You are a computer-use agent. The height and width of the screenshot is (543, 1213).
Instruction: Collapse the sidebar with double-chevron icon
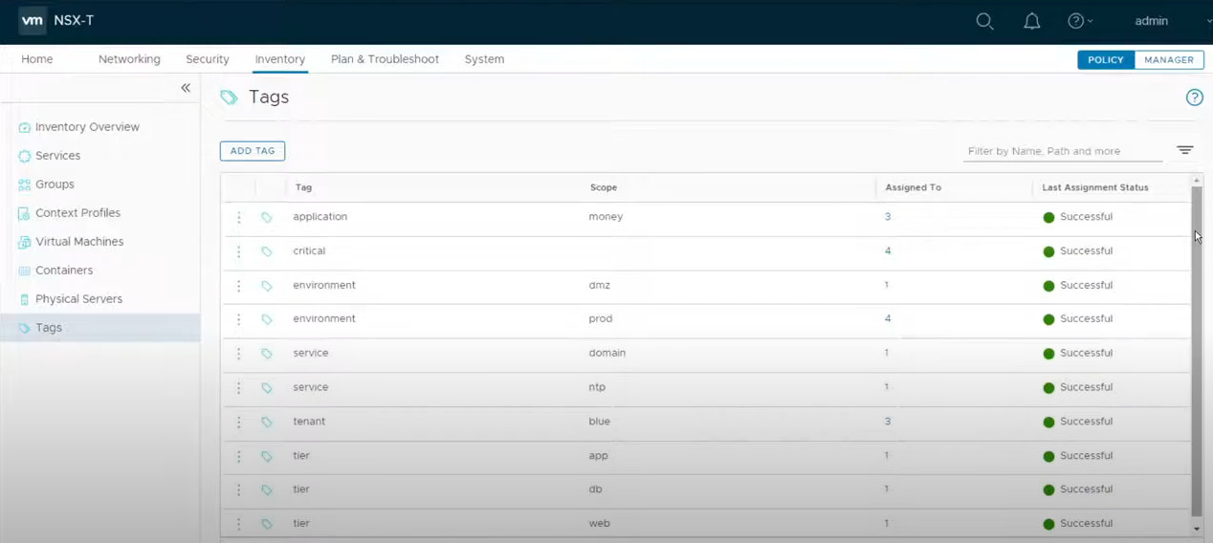pos(186,88)
